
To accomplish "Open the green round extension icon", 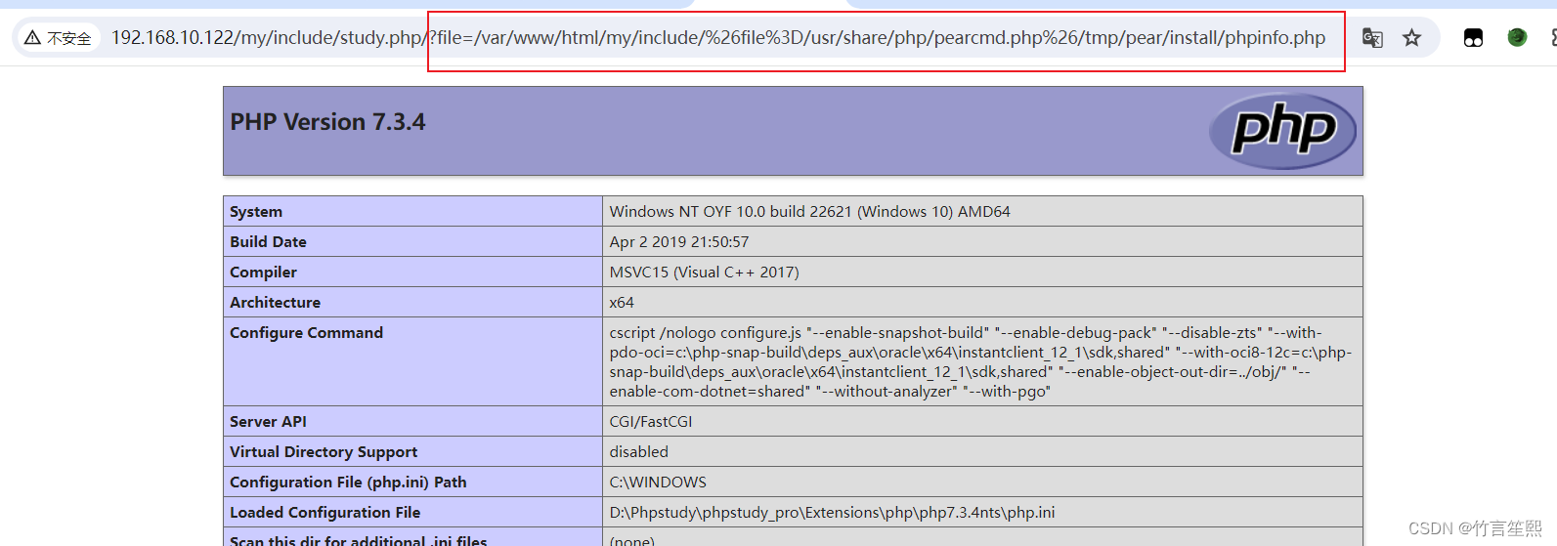I will (x=1517, y=38).
